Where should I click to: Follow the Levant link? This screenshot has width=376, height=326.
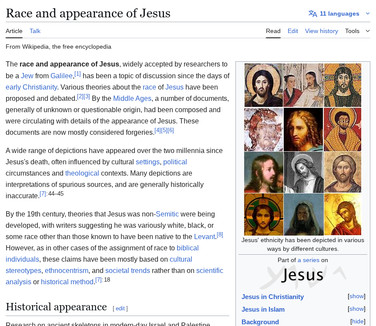coord(205,236)
